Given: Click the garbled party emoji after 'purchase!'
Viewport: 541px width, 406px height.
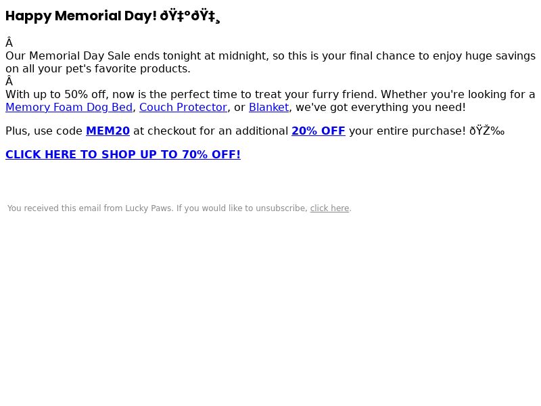Looking at the screenshot, I should coord(487,131).
